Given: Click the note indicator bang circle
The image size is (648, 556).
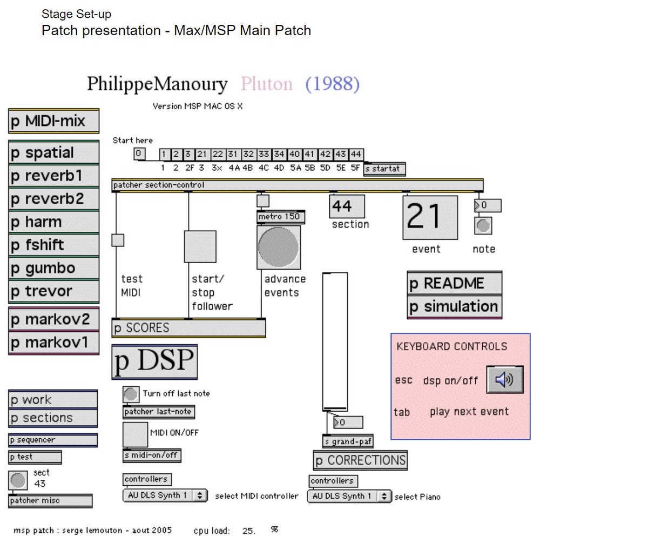Looking at the screenshot, I should coord(483,226).
